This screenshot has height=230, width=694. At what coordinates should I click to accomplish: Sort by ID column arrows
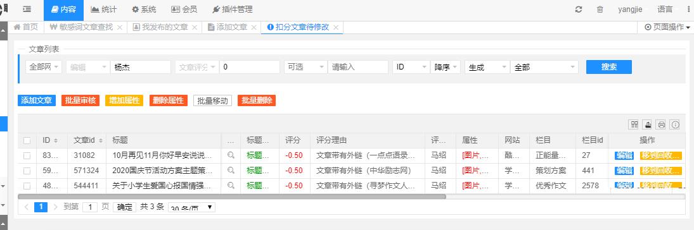56,140
